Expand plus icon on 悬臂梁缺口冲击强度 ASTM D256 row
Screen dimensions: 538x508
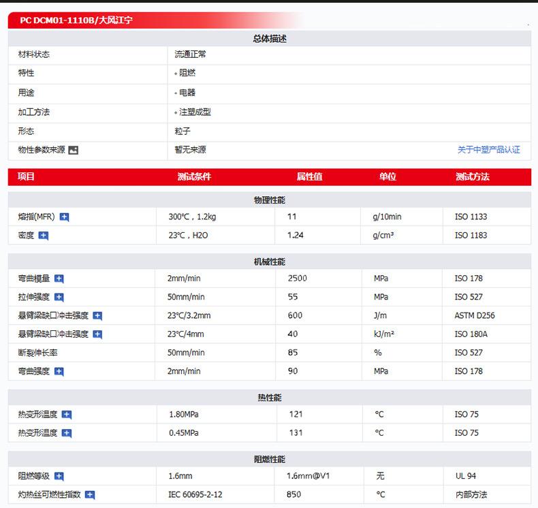tap(97, 316)
